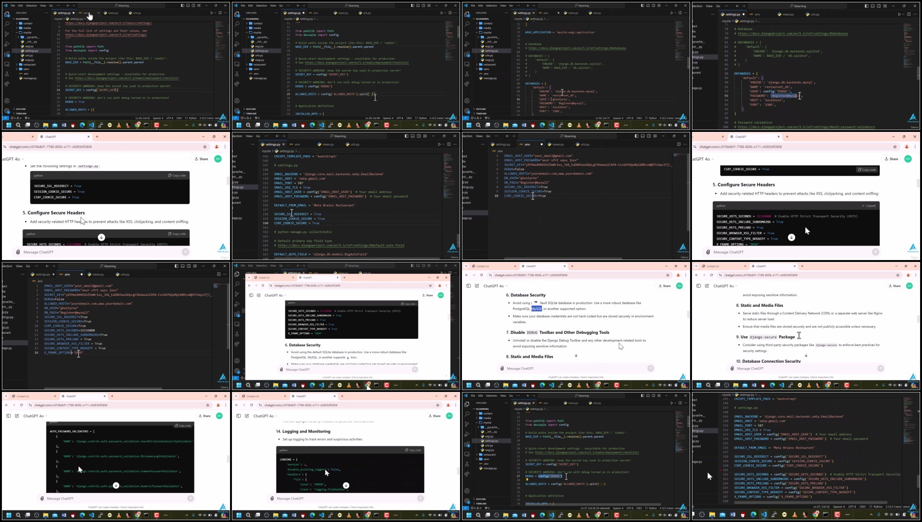The image size is (922, 522).
Task: Open Testing flask icon in Ln 24, Col 32 window
Action: point(7,74)
